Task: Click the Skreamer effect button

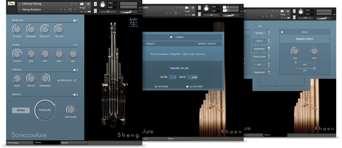Action: 259,49
